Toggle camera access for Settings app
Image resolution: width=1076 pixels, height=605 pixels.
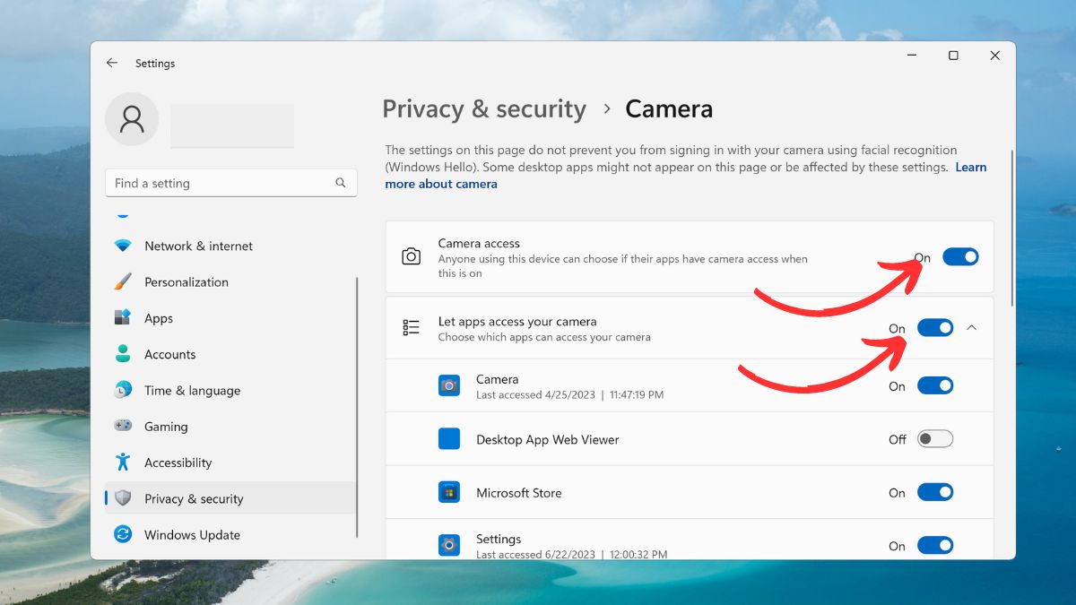[935, 545]
